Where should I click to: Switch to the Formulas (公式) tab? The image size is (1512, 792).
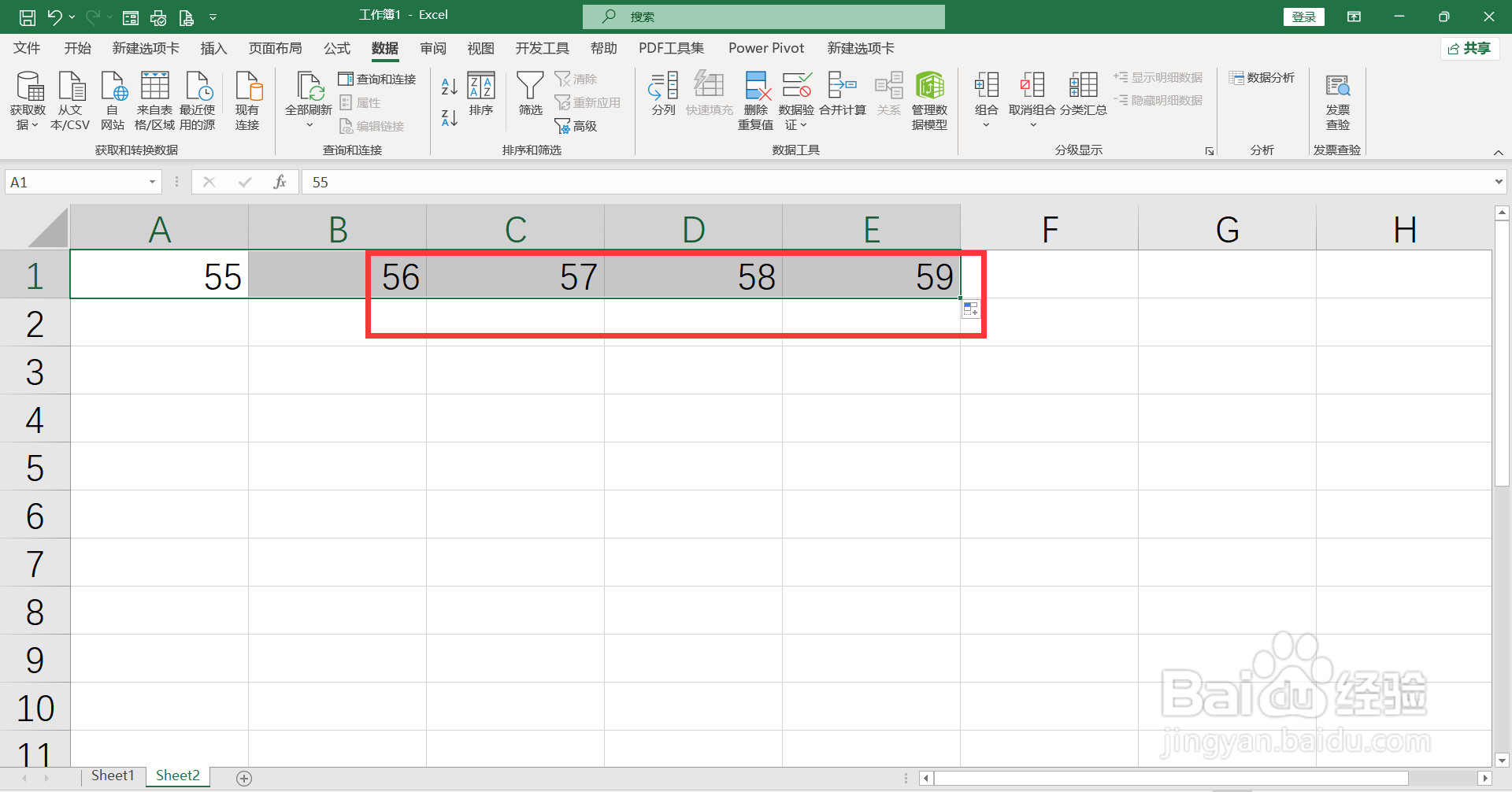[x=337, y=48]
